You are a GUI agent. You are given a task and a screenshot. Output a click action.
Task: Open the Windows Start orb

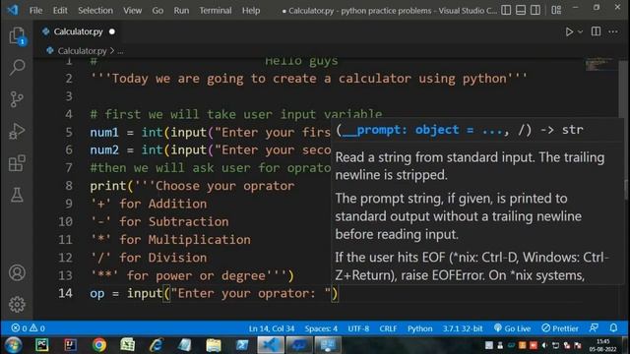click(x=13, y=345)
